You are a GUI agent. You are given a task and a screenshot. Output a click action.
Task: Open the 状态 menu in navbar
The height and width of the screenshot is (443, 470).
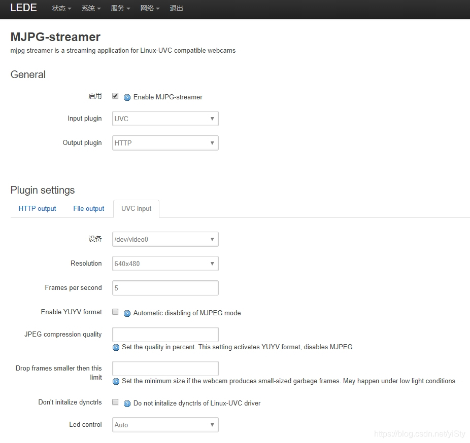(61, 9)
